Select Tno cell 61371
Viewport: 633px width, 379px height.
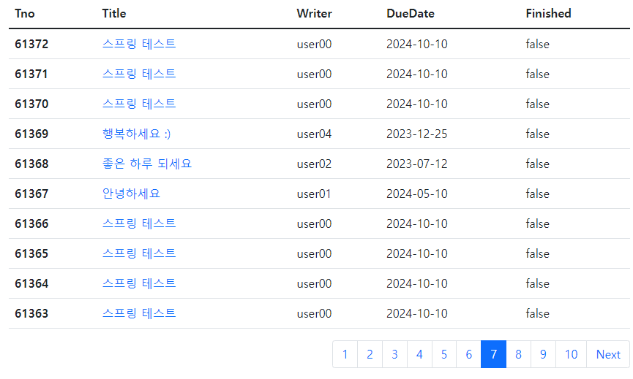pos(31,74)
